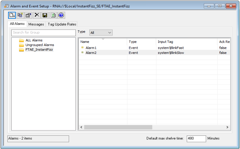Open Help with the question mark icon
This screenshot has height=149, width=240.
61,15
